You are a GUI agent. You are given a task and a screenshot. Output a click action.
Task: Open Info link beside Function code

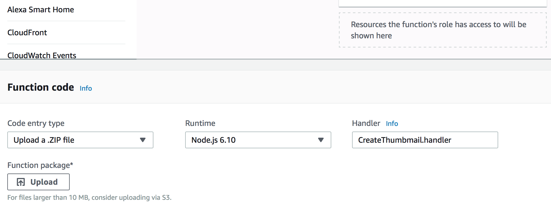coord(86,88)
